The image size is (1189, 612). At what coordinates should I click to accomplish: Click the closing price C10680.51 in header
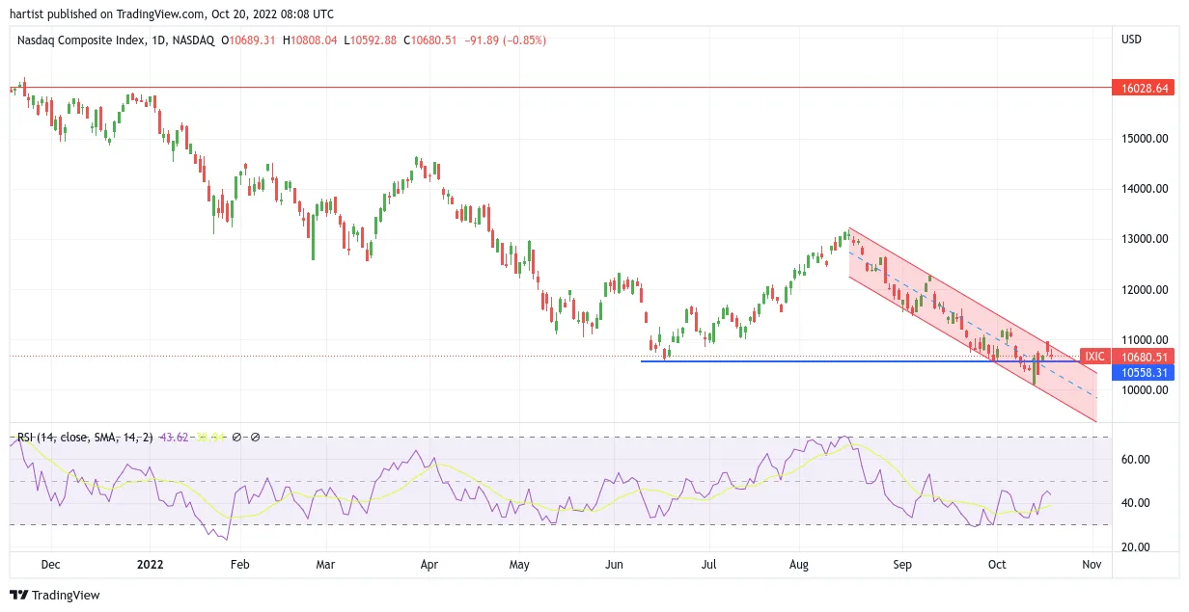pos(431,40)
